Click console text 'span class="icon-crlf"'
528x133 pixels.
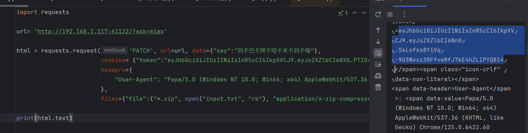(x=461, y=70)
